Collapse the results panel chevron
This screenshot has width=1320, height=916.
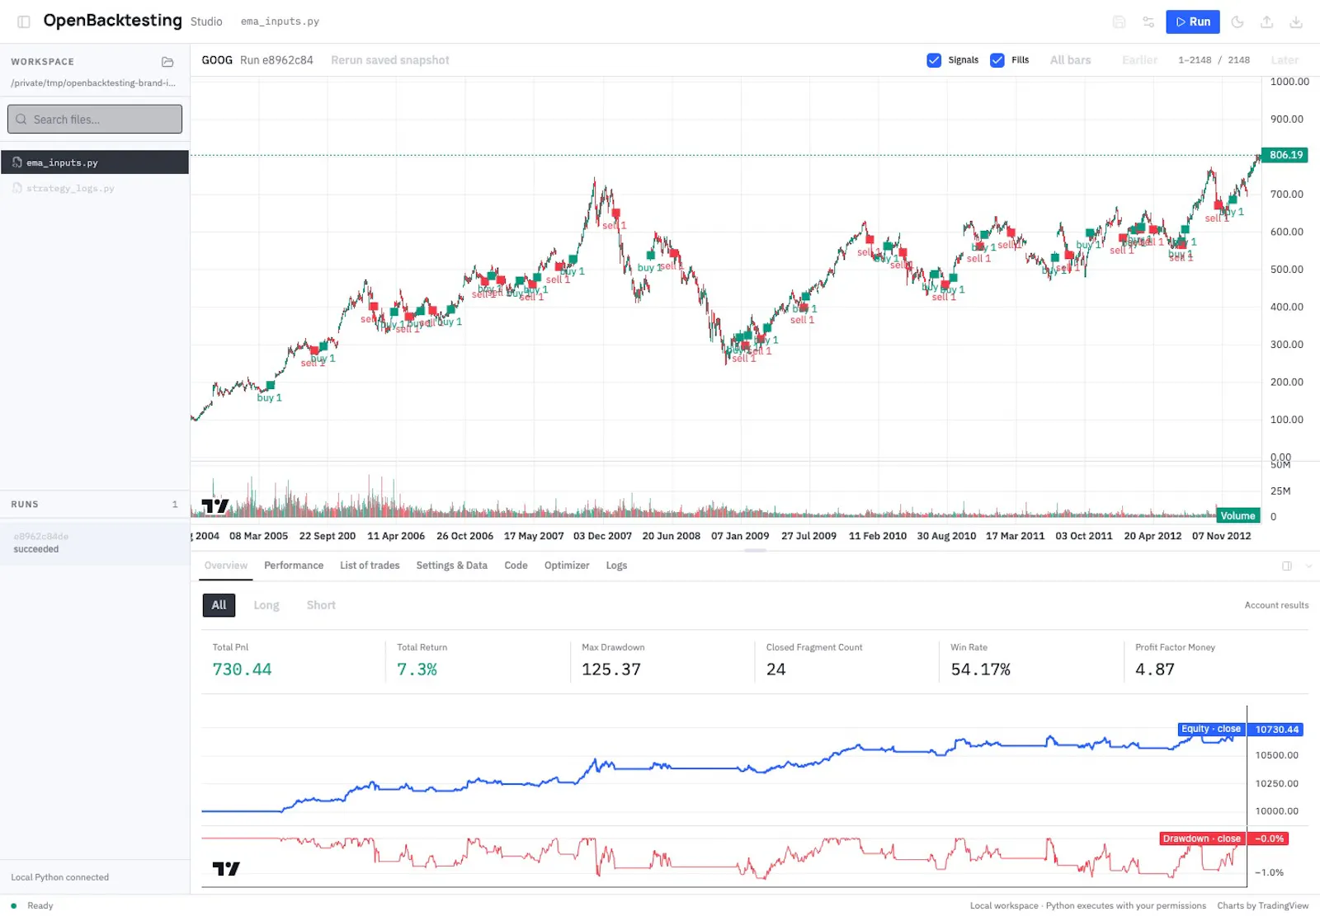point(1308,566)
